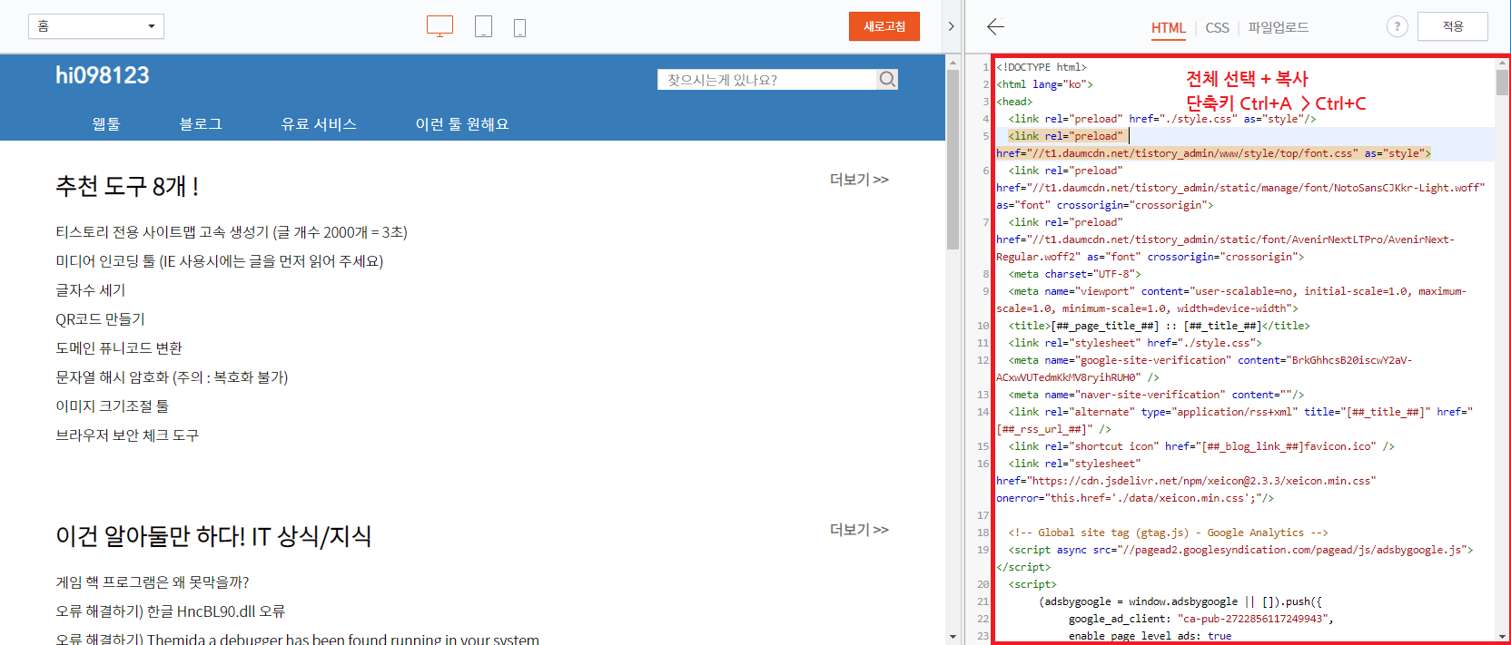The width and height of the screenshot is (1511, 645).
Task: Click preview scrollbar down arrow
Action: (953, 637)
